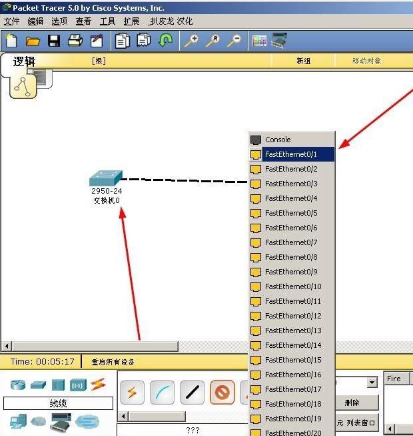Click the Time: 00:05:17 clock display
413x436 pixels.
[43, 361]
